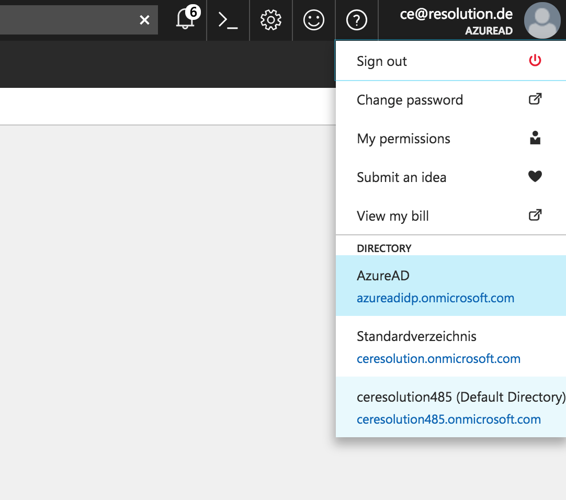
Task: Click the feedback smiley face icon
Action: (x=314, y=20)
